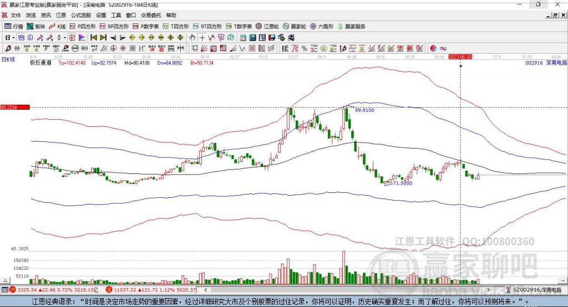Open the 帮助 menu
The image size is (568, 307).
coord(171,15)
